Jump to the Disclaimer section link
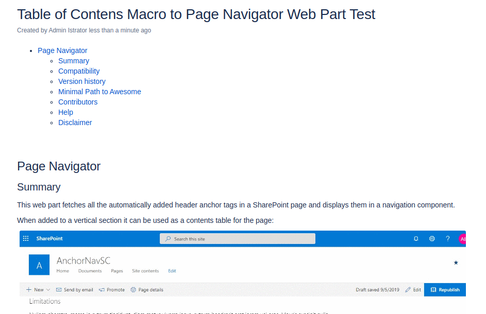Image resolution: width=486 pixels, height=314 pixels. click(x=75, y=123)
